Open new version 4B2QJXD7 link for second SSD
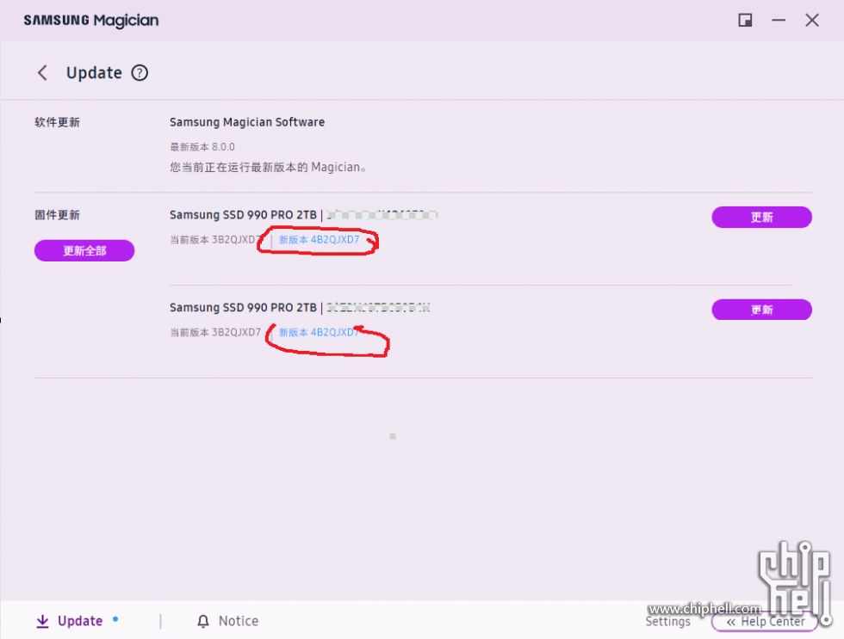The height and width of the screenshot is (639, 844). point(319,332)
